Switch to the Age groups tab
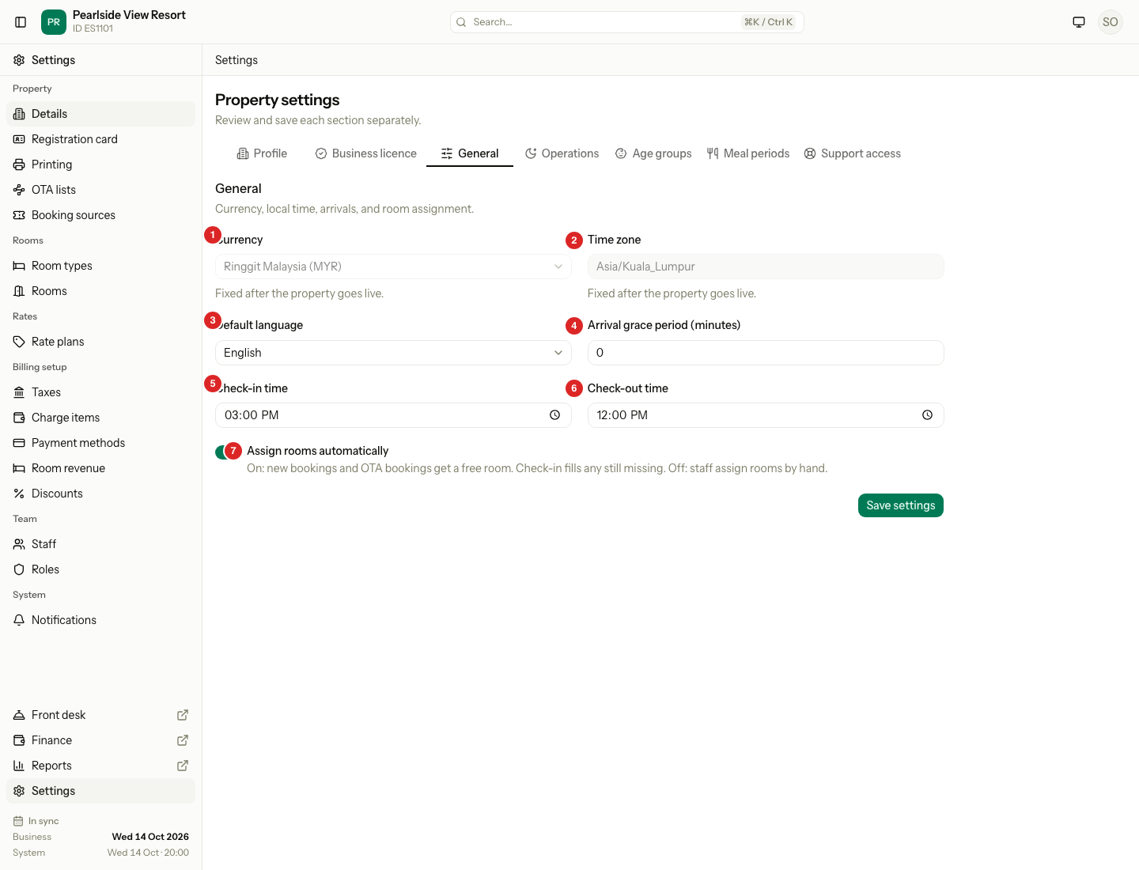The width and height of the screenshot is (1139, 870). coord(653,153)
